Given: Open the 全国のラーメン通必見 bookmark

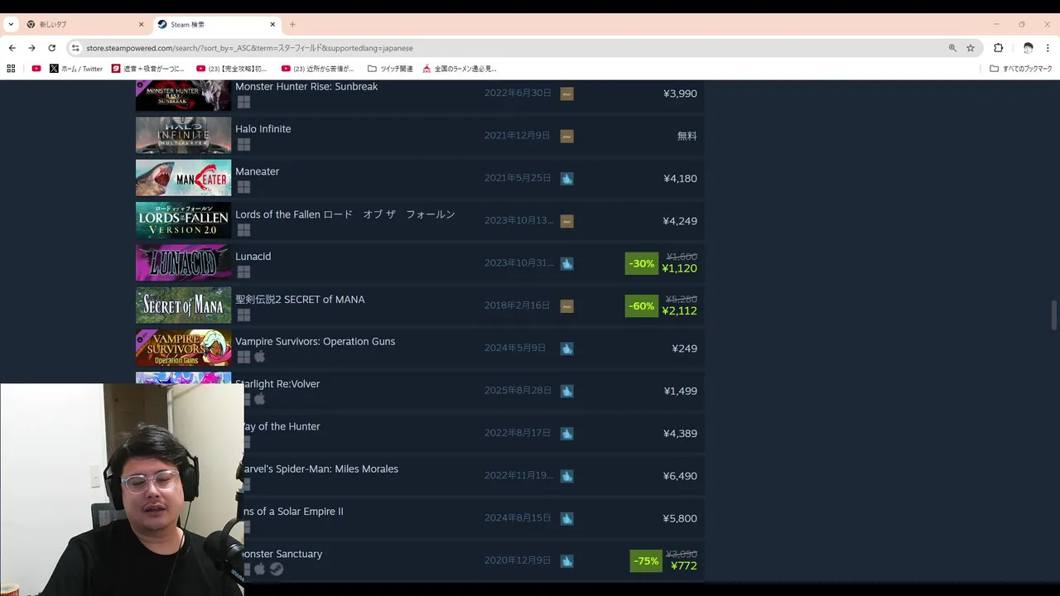Looking at the screenshot, I should coord(460,69).
